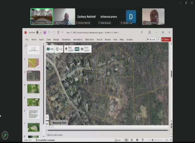Toggle the AutoSave switch
This screenshot has height=143, width=195.
click(39, 32)
